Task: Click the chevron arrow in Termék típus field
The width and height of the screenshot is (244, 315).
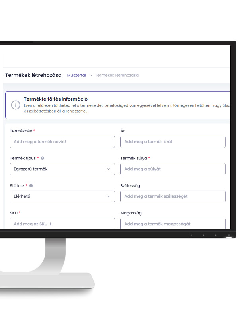Action: click(x=109, y=169)
